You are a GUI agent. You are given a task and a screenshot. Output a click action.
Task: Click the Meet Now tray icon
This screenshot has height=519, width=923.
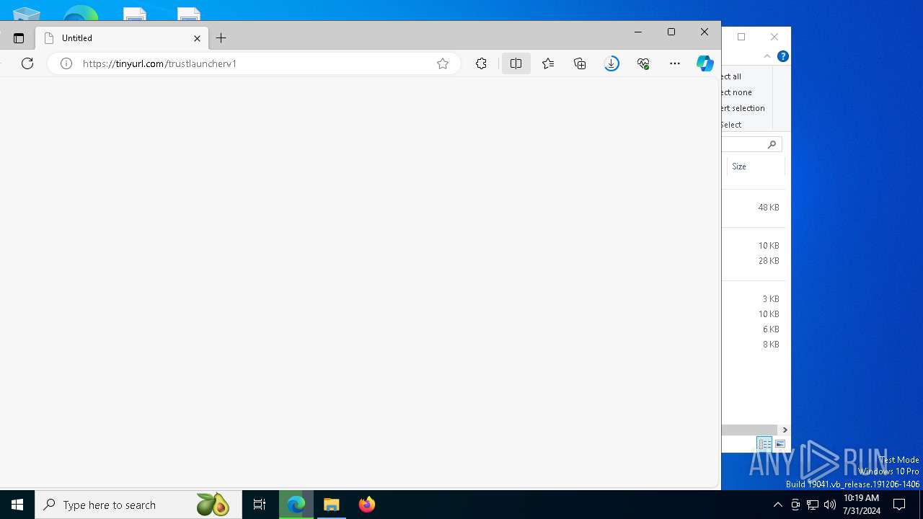(795, 505)
